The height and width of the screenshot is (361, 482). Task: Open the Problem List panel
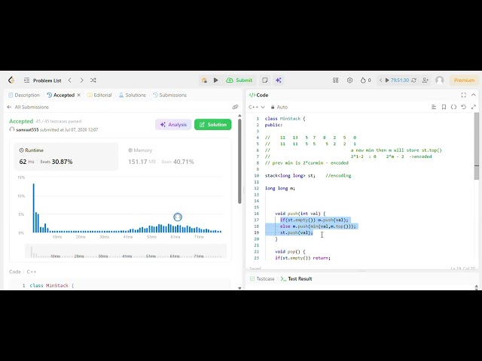[x=43, y=80]
